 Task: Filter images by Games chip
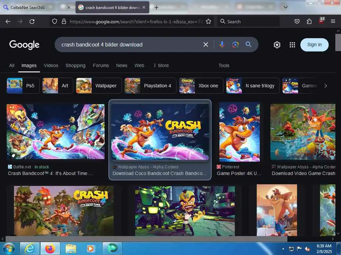pos(300,86)
